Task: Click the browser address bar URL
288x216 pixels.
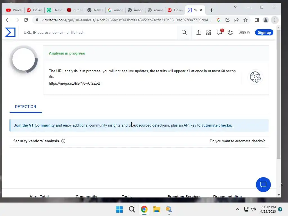Action: tap(126, 20)
